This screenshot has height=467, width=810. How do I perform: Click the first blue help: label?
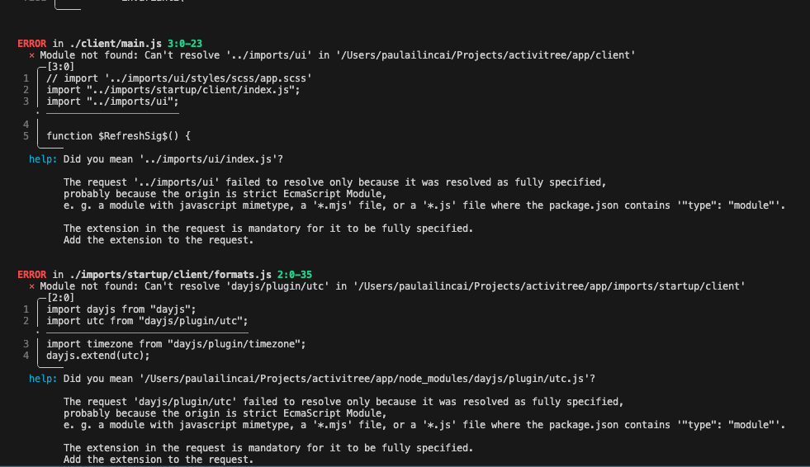coord(43,159)
